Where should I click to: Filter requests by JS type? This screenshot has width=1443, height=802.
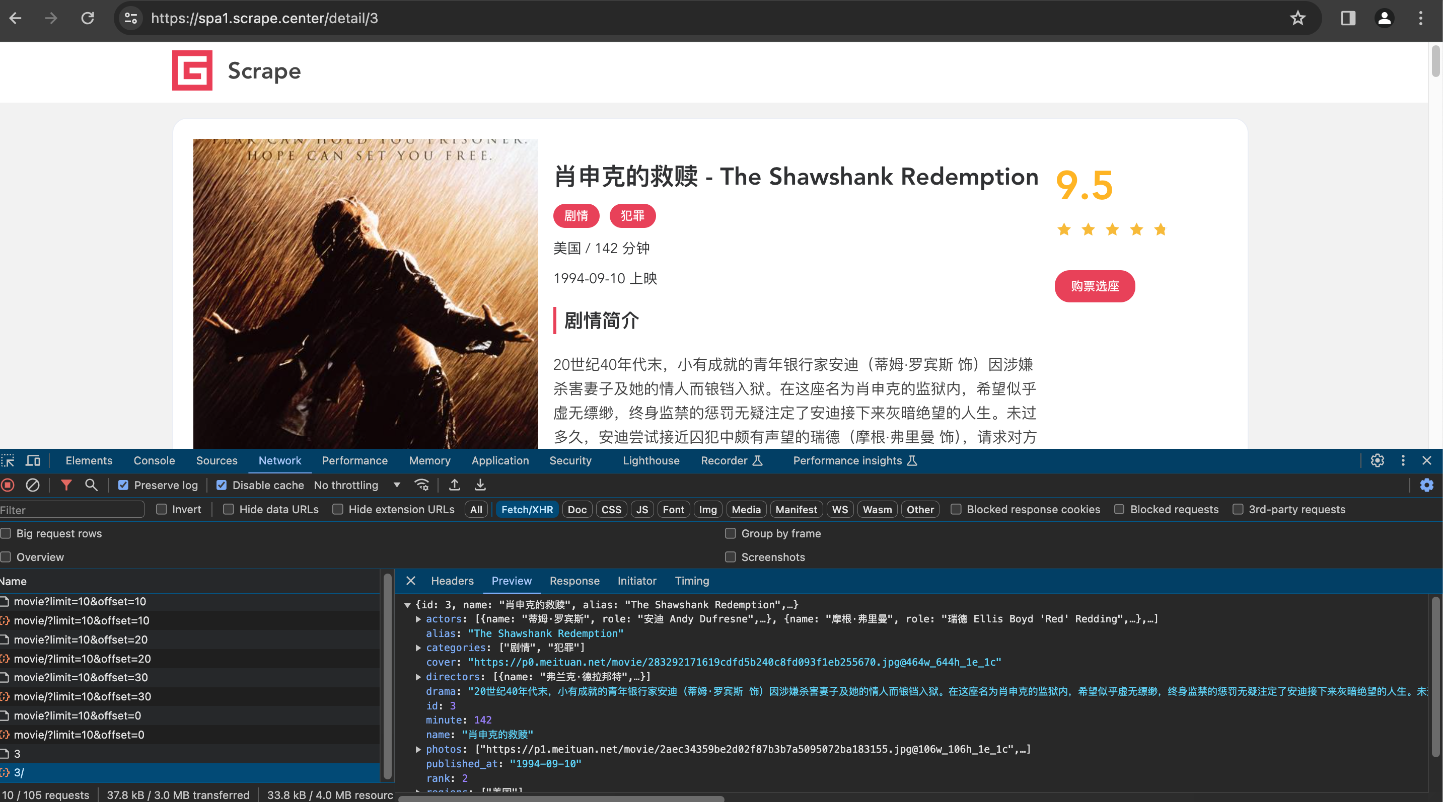tap(642, 509)
